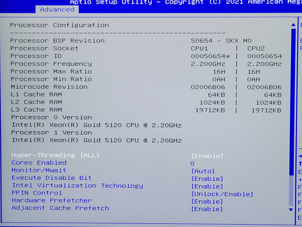Image resolution: width=302 pixels, height=227 pixels.
Task: Click the Processor 1 Version label
Action: tap(51, 132)
